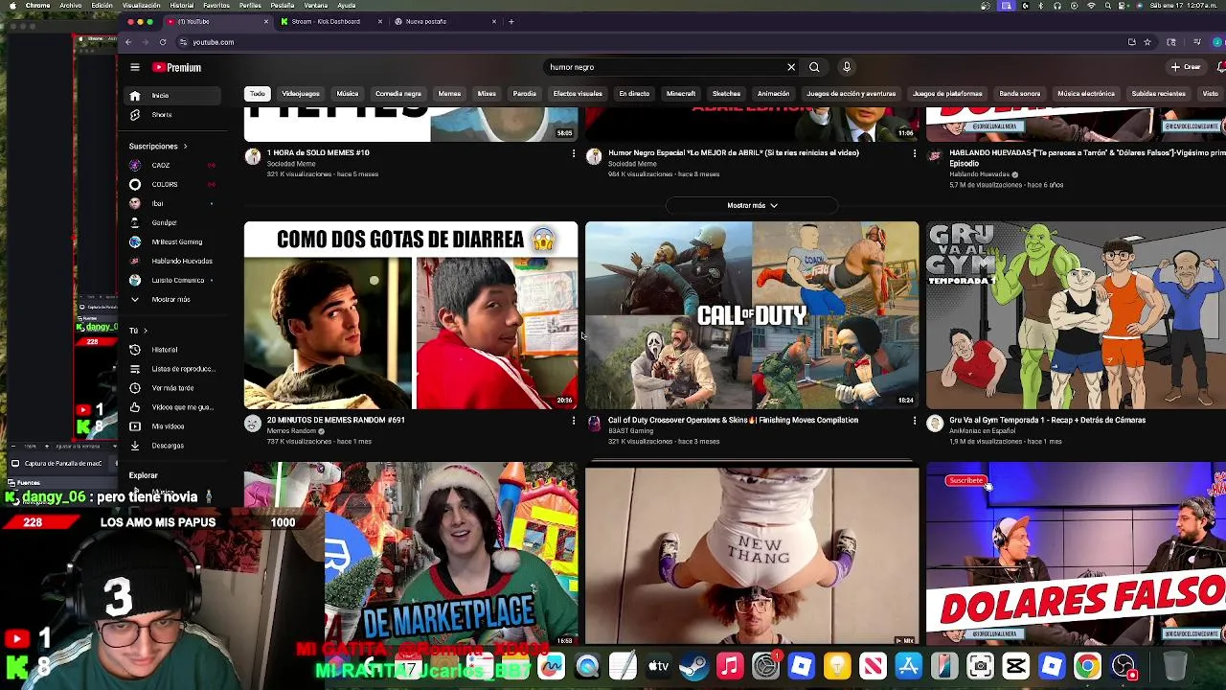1226x690 pixels.
Task: Open the Memes Random channel link
Action: click(x=291, y=431)
